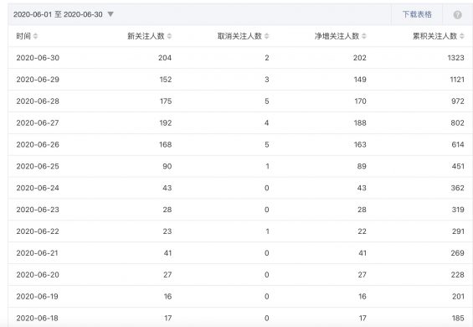Select the 2020-06-24 date cell
The width and height of the screenshot is (473, 327).
coord(38,188)
